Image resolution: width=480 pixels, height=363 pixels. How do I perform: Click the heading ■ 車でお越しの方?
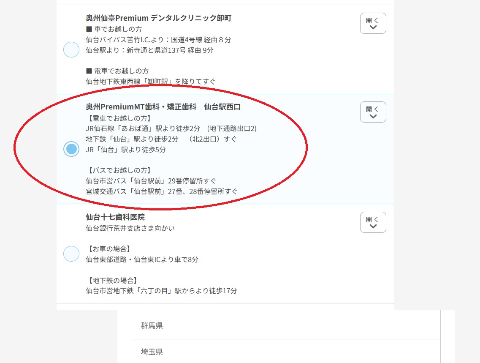click(x=114, y=29)
